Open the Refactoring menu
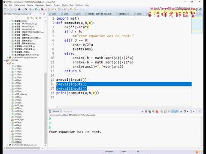206x154 pixels. pyautogui.click(x=20, y=5)
